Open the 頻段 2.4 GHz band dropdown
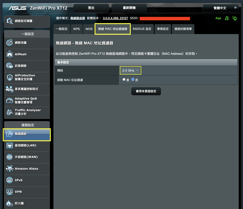243x209 pixels. pos(130,70)
